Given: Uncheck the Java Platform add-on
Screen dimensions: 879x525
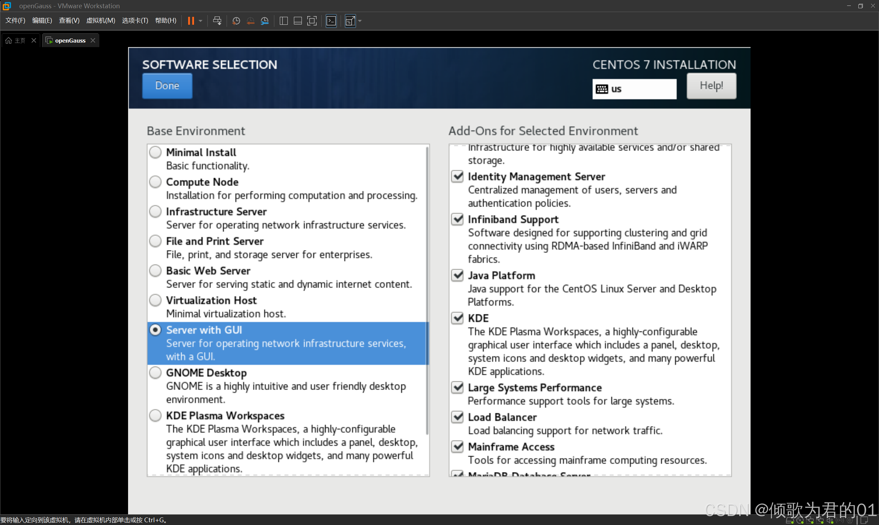Looking at the screenshot, I should pos(457,275).
